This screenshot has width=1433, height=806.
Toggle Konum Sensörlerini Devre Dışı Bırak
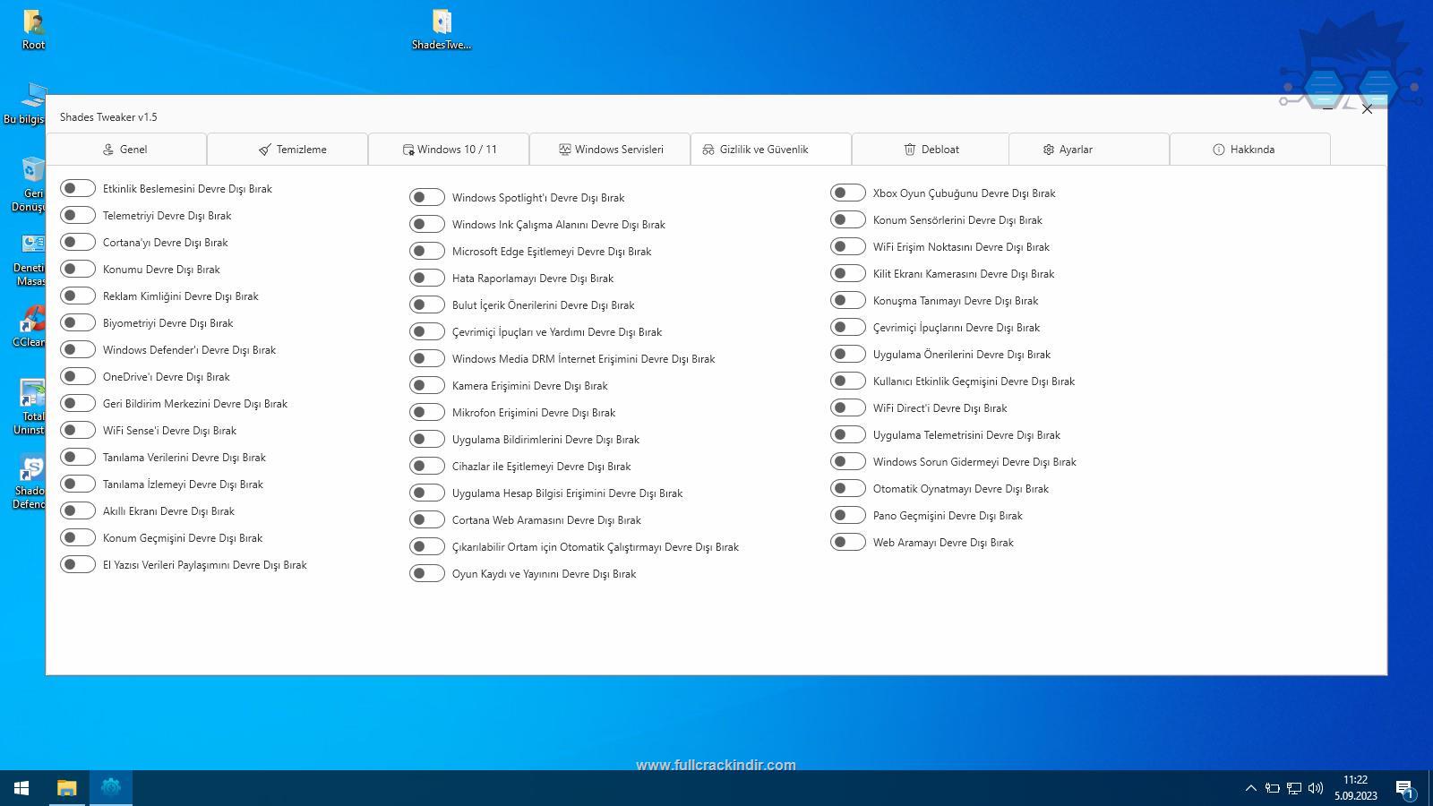coord(848,219)
